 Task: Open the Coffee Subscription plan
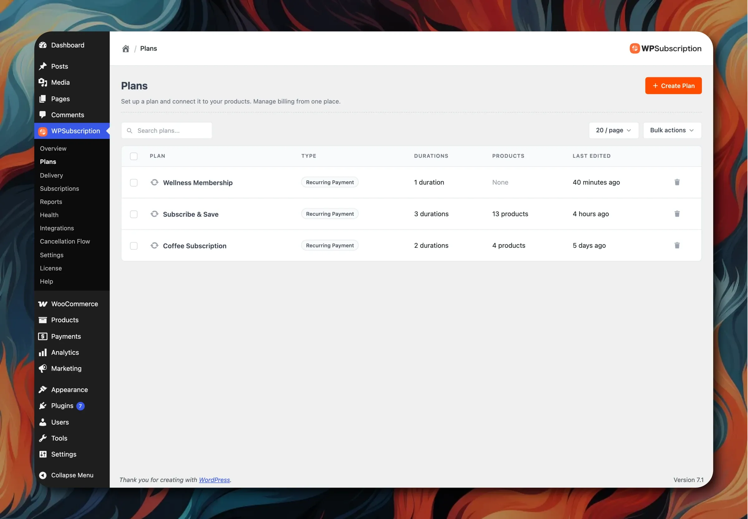click(x=194, y=246)
